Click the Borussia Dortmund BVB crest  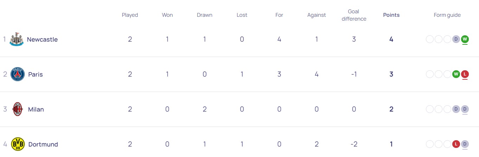pos(18,144)
